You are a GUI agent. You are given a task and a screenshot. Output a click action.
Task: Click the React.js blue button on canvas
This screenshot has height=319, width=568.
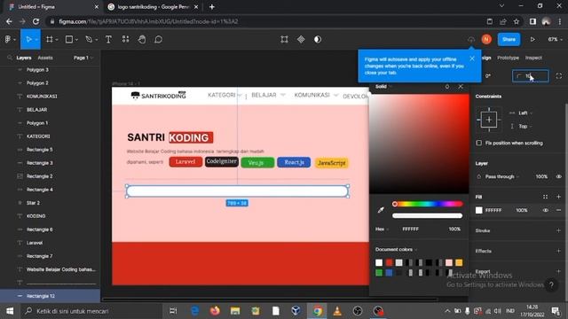tap(294, 162)
